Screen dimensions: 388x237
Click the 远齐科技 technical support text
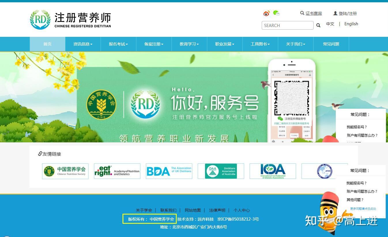[206, 219]
